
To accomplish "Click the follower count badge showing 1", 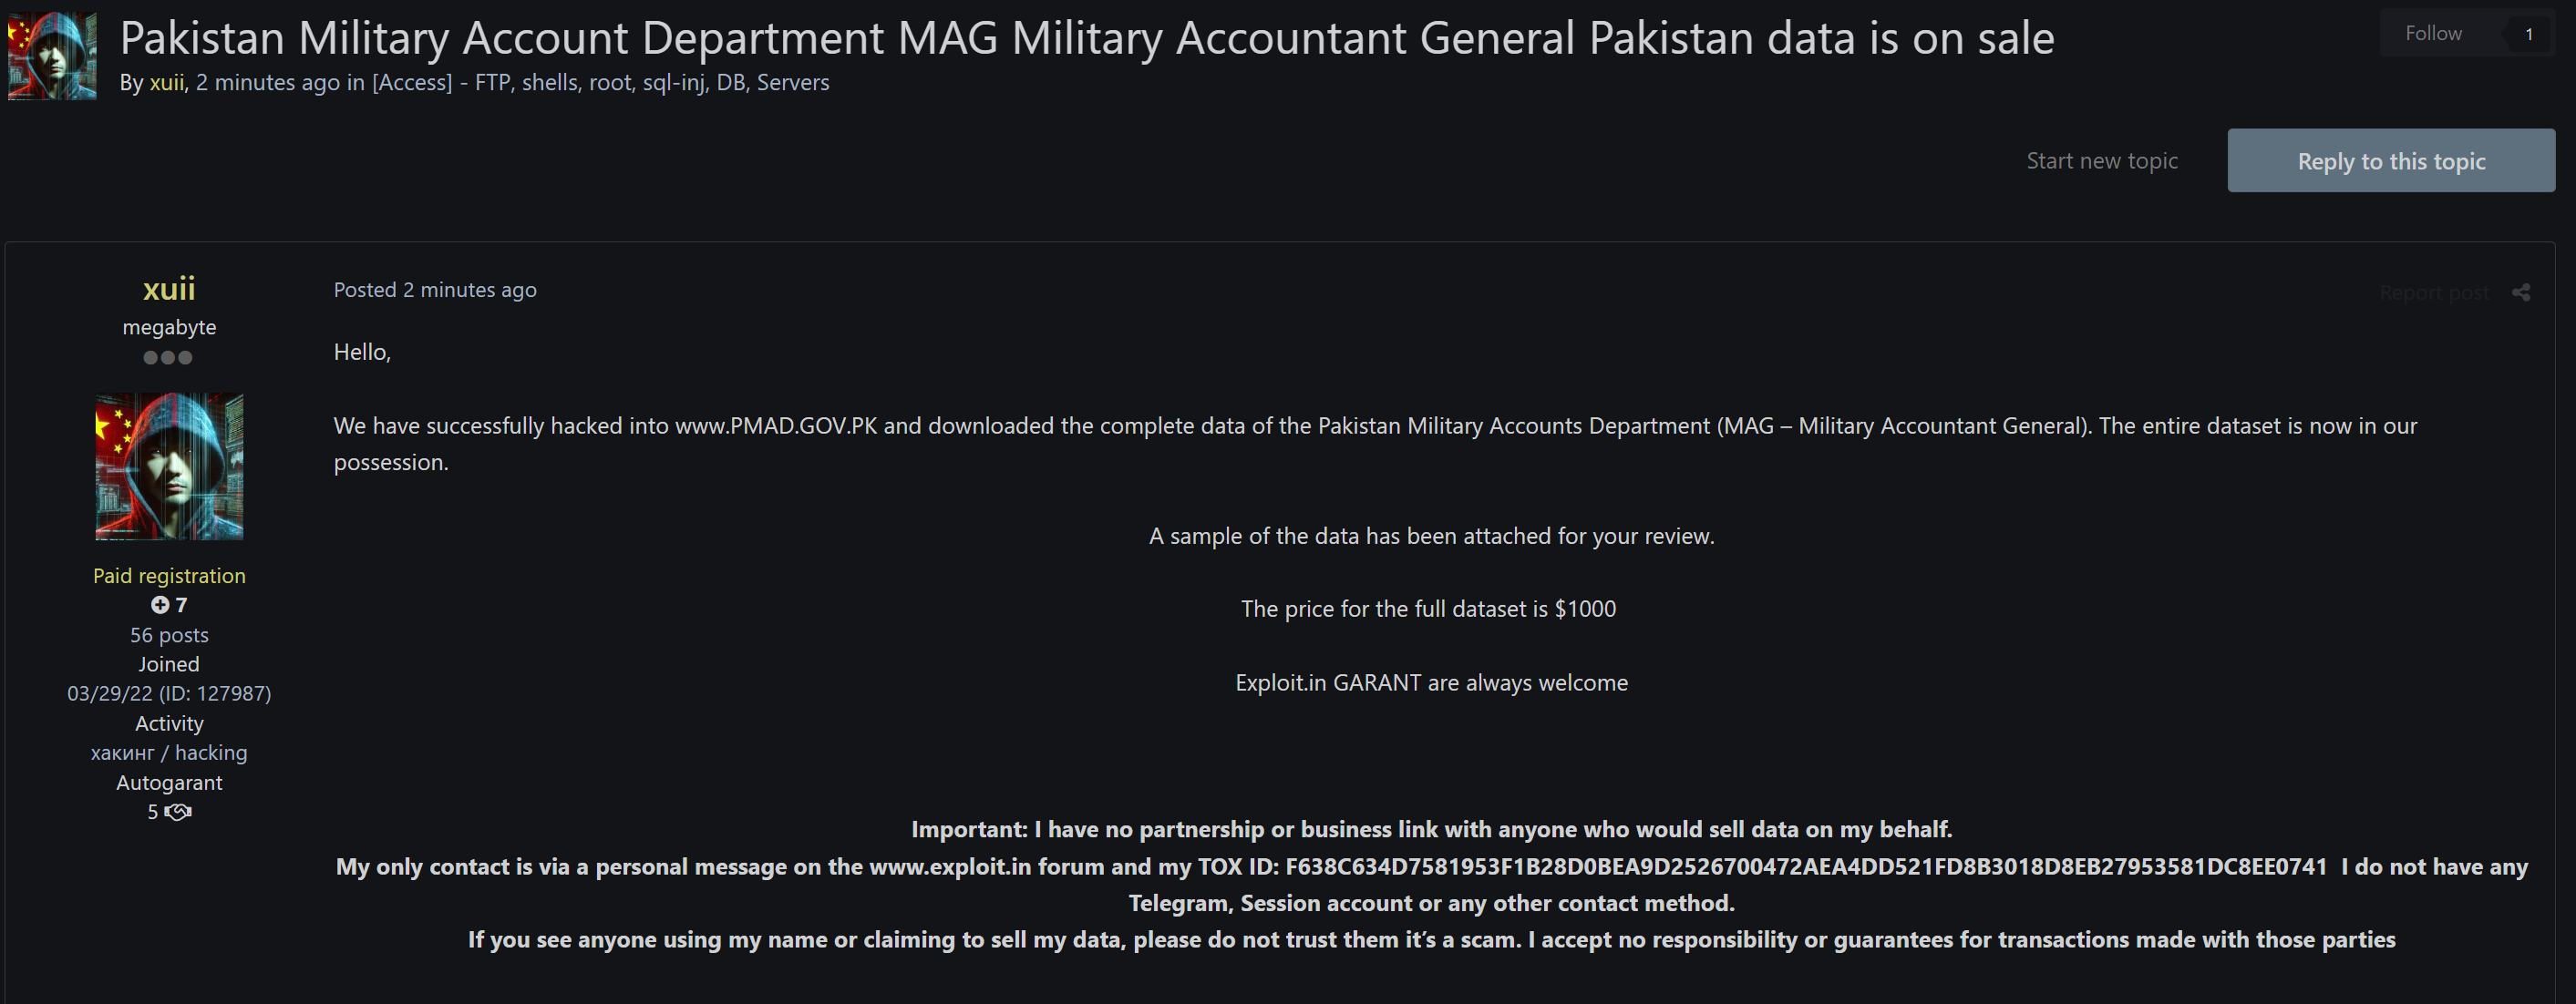I will pos(2528,34).
